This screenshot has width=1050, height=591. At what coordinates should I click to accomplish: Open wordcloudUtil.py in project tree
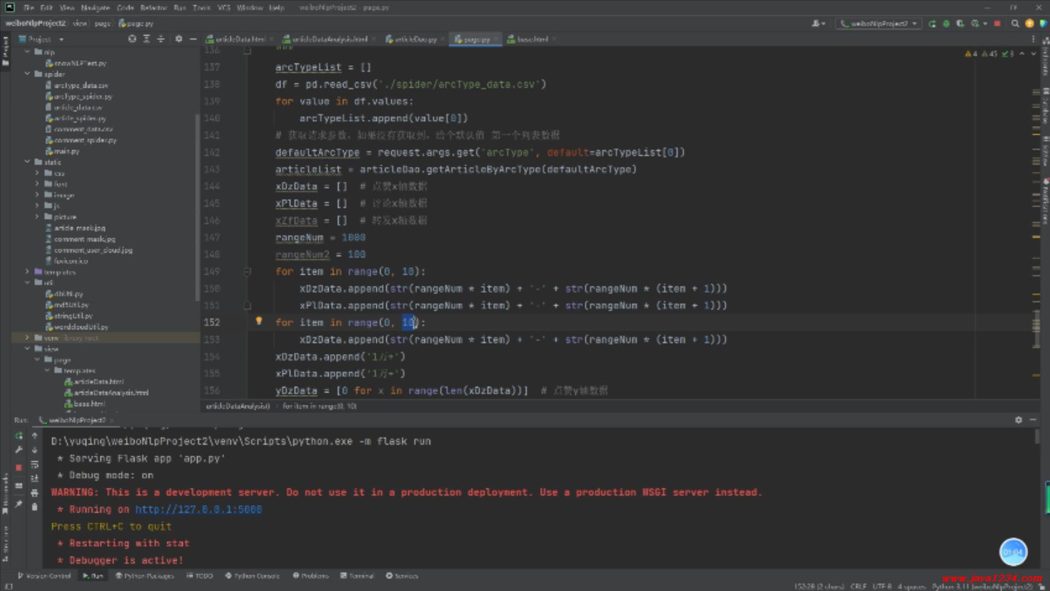coord(80,327)
